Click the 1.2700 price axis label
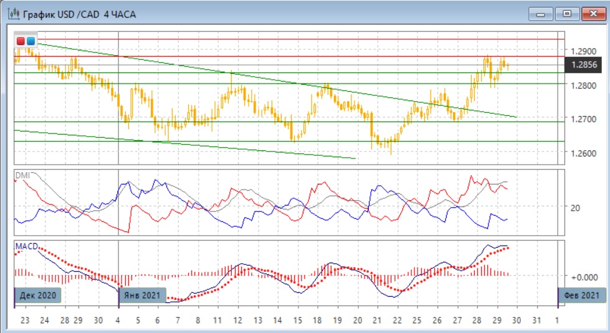The width and height of the screenshot is (610, 333). click(583, 118)
